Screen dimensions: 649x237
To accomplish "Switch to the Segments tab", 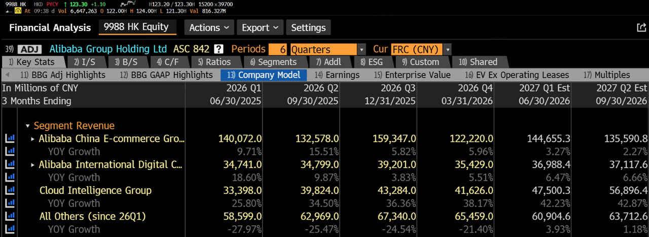I will tap(273, 62).
